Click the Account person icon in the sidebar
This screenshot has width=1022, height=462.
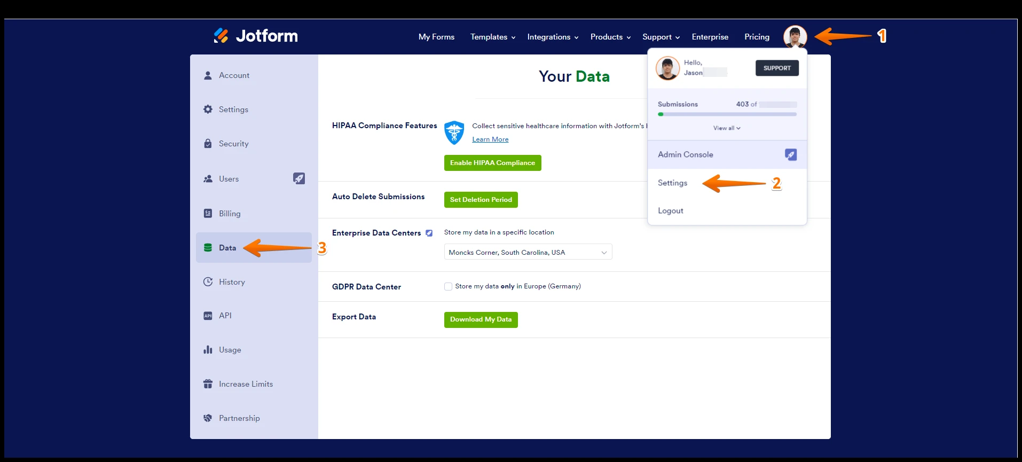208,75
